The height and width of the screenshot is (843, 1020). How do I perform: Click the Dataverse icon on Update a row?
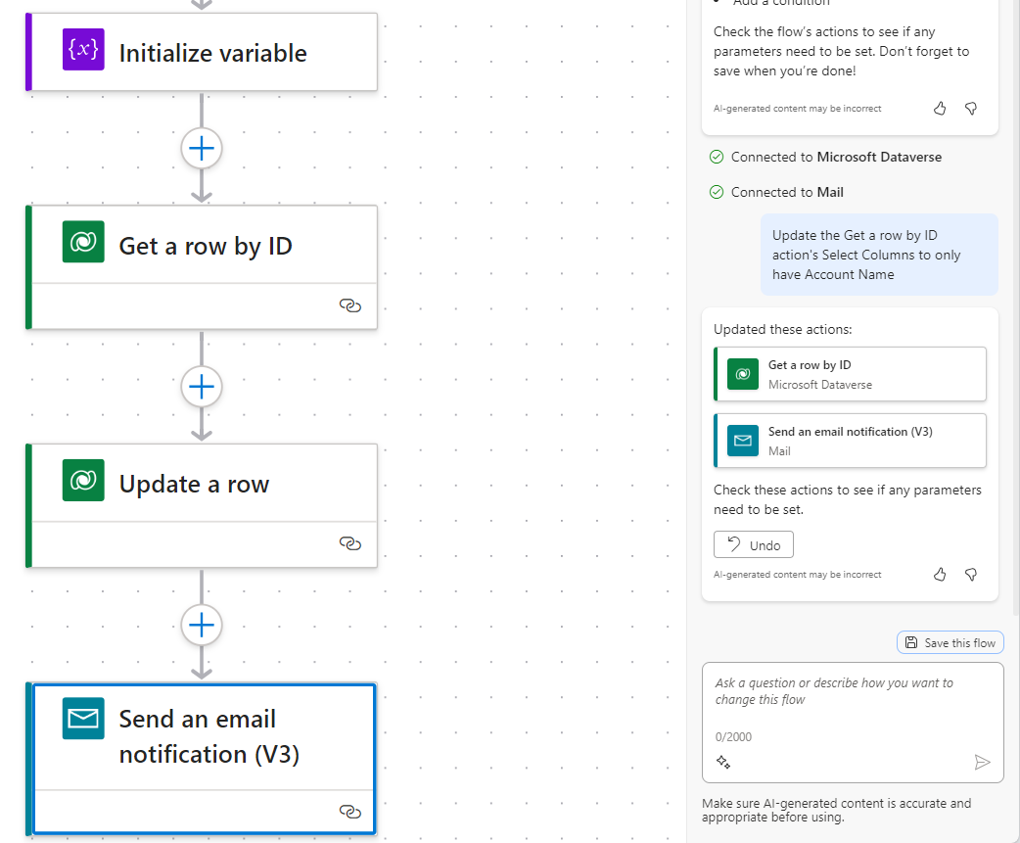(x=83, y=482)
